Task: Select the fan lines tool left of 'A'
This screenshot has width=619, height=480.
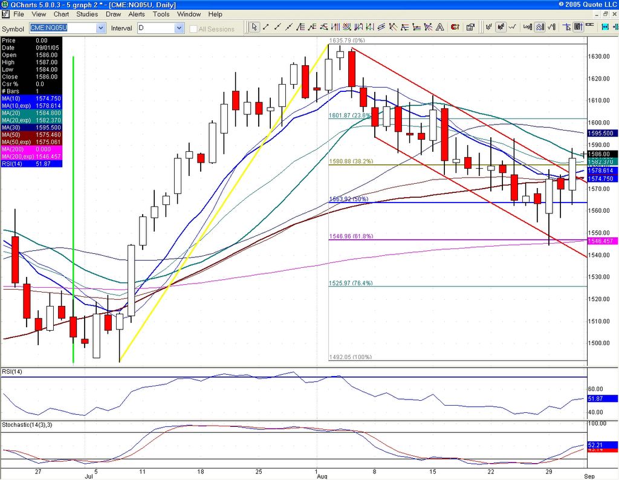Action: click(429, 27)
